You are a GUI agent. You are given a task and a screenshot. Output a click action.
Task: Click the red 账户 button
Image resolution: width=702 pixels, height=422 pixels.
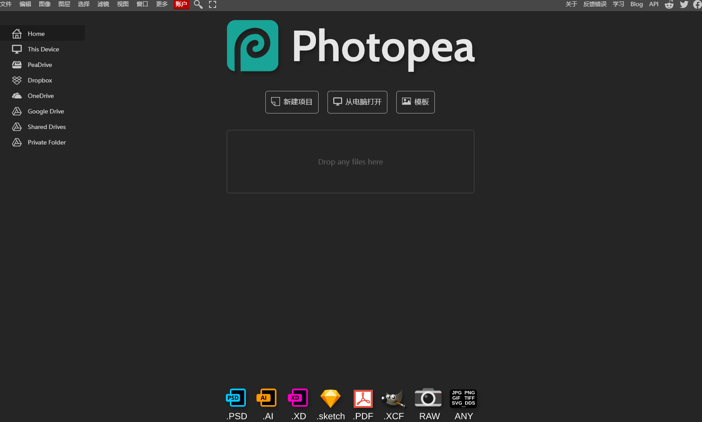[181, 4]
